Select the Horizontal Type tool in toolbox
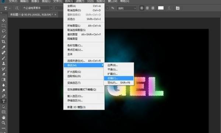Screen dimensions: 221x133 pyautogui.click(x=4, y=101)
